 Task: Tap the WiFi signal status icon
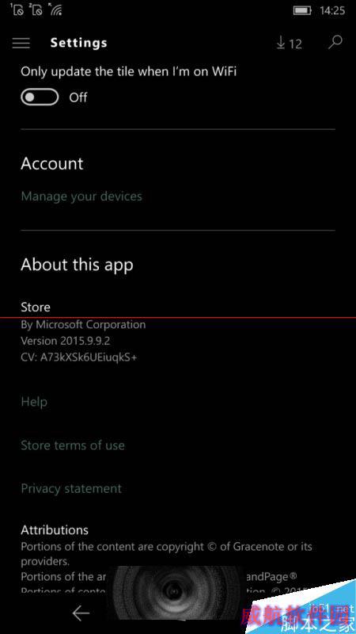point(55,10)
